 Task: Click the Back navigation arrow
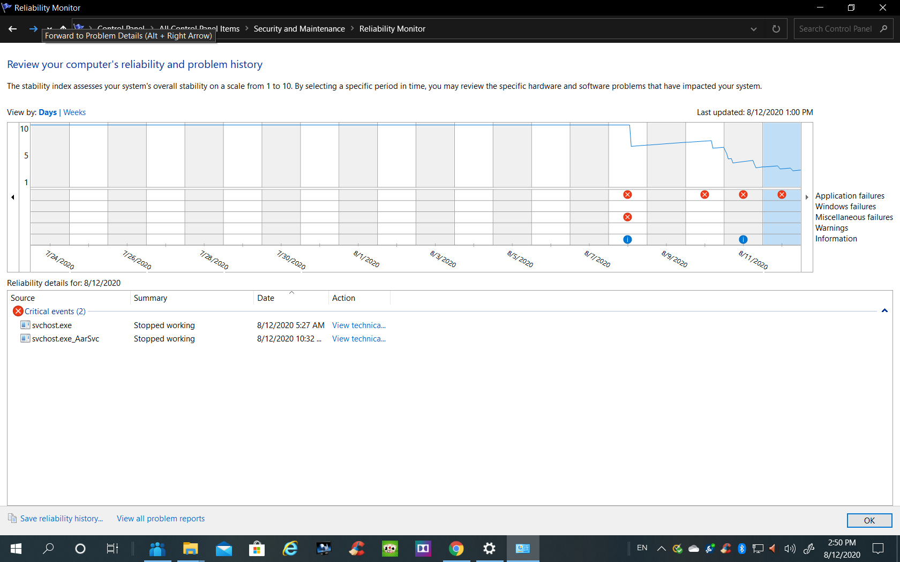[x=13, y=29]
